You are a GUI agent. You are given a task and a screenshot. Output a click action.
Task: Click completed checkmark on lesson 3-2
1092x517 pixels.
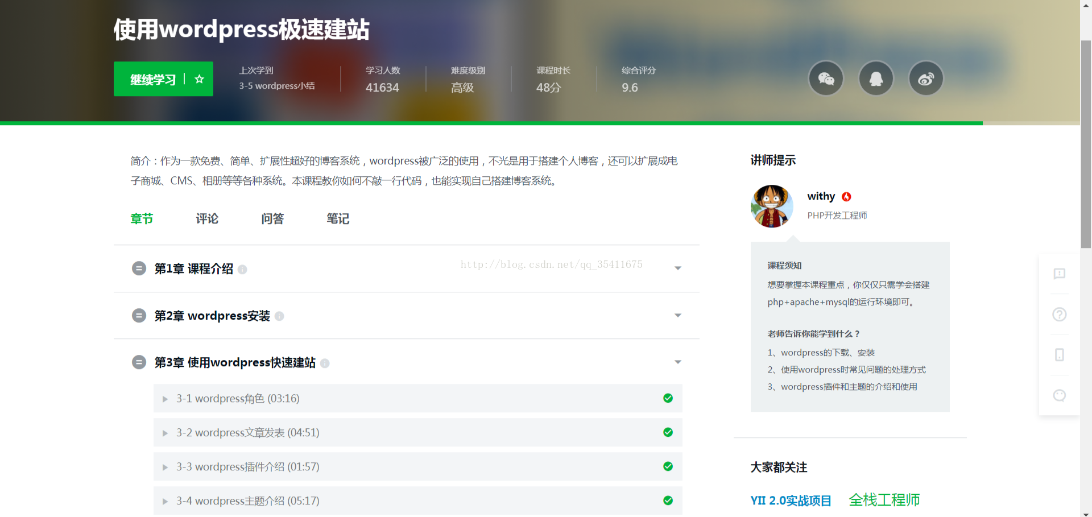pyautogui.click(x=668, y=432)
